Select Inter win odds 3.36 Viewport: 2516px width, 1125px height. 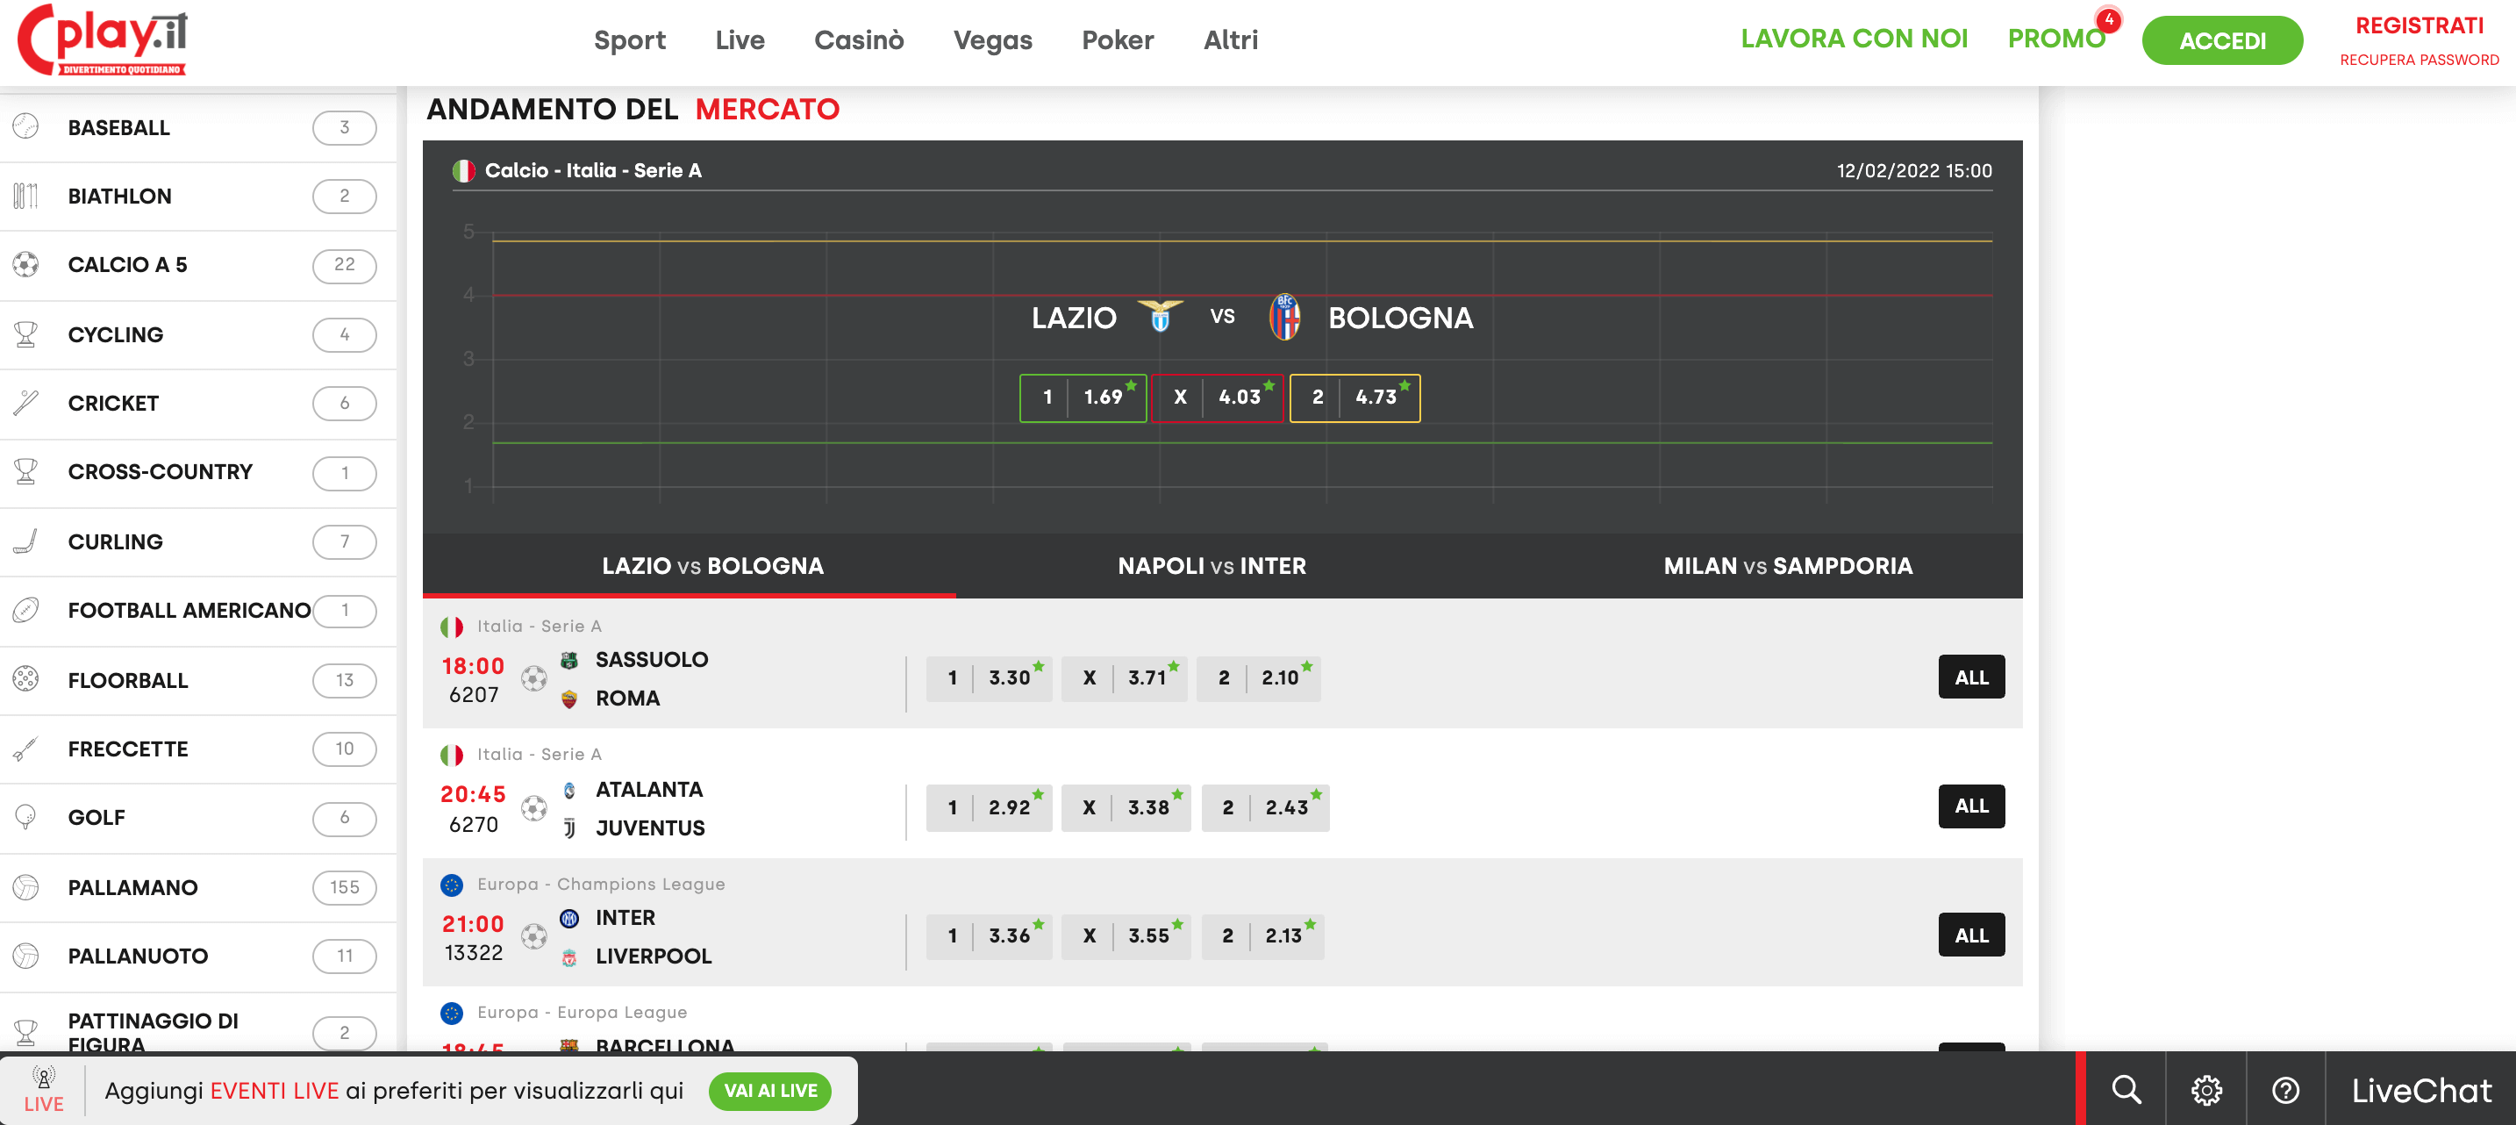click(x=989, y=936)
